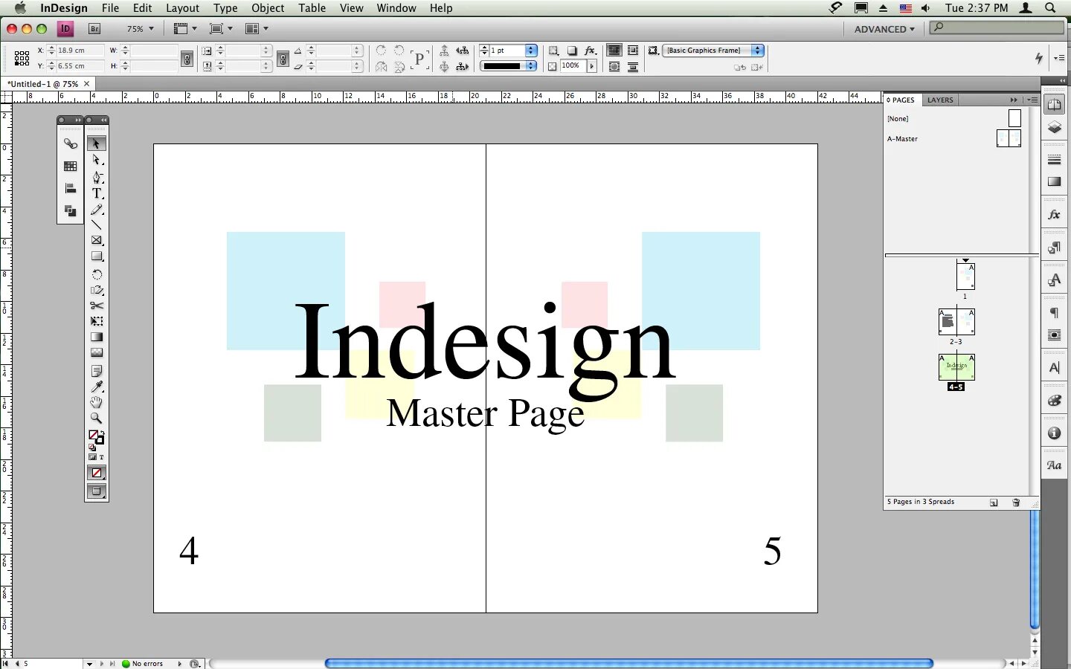This screenshot has width=1071, height=669.
Task: Open the Table menu
Action: [x=312, y=8]
